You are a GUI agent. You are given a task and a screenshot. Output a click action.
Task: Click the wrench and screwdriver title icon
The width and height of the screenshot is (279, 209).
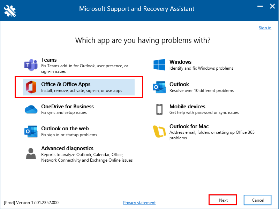coord(10,10)
